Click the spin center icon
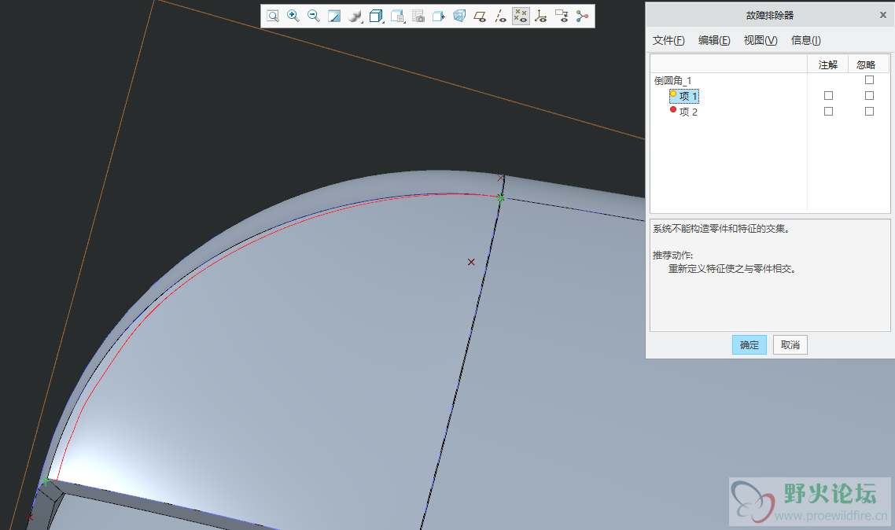This screenshot has width=895, height=530. coord(582,16)
